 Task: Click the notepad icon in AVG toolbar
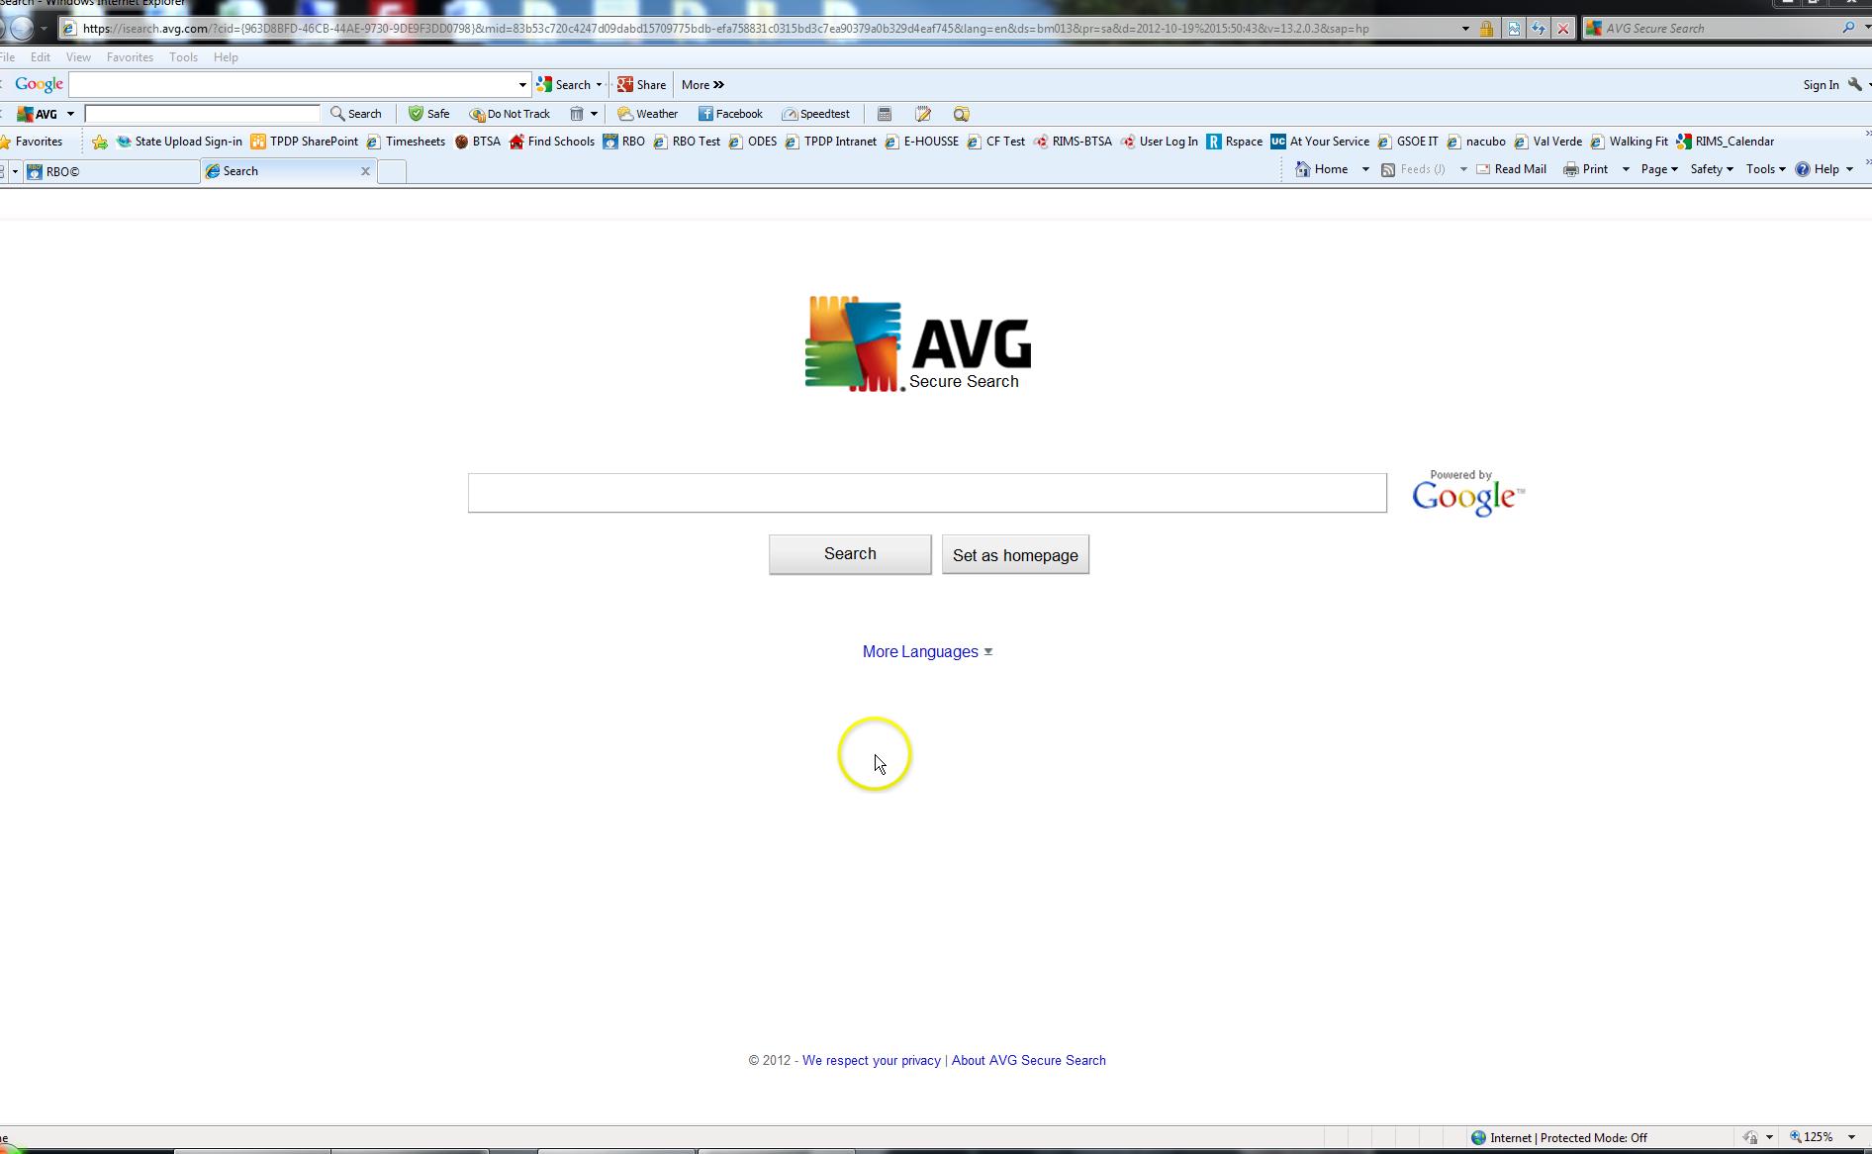pyautogui.click(x=923, y=114)
